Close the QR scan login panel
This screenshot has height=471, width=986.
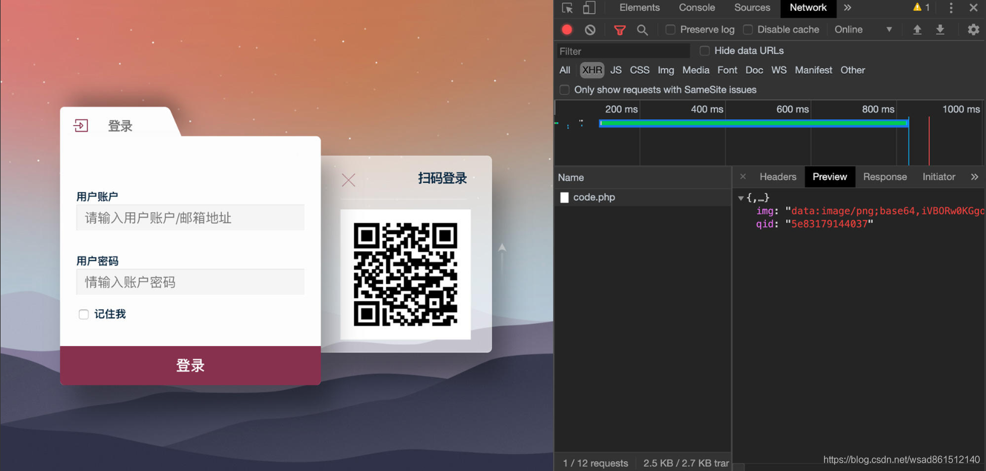(x=349, y=180)
